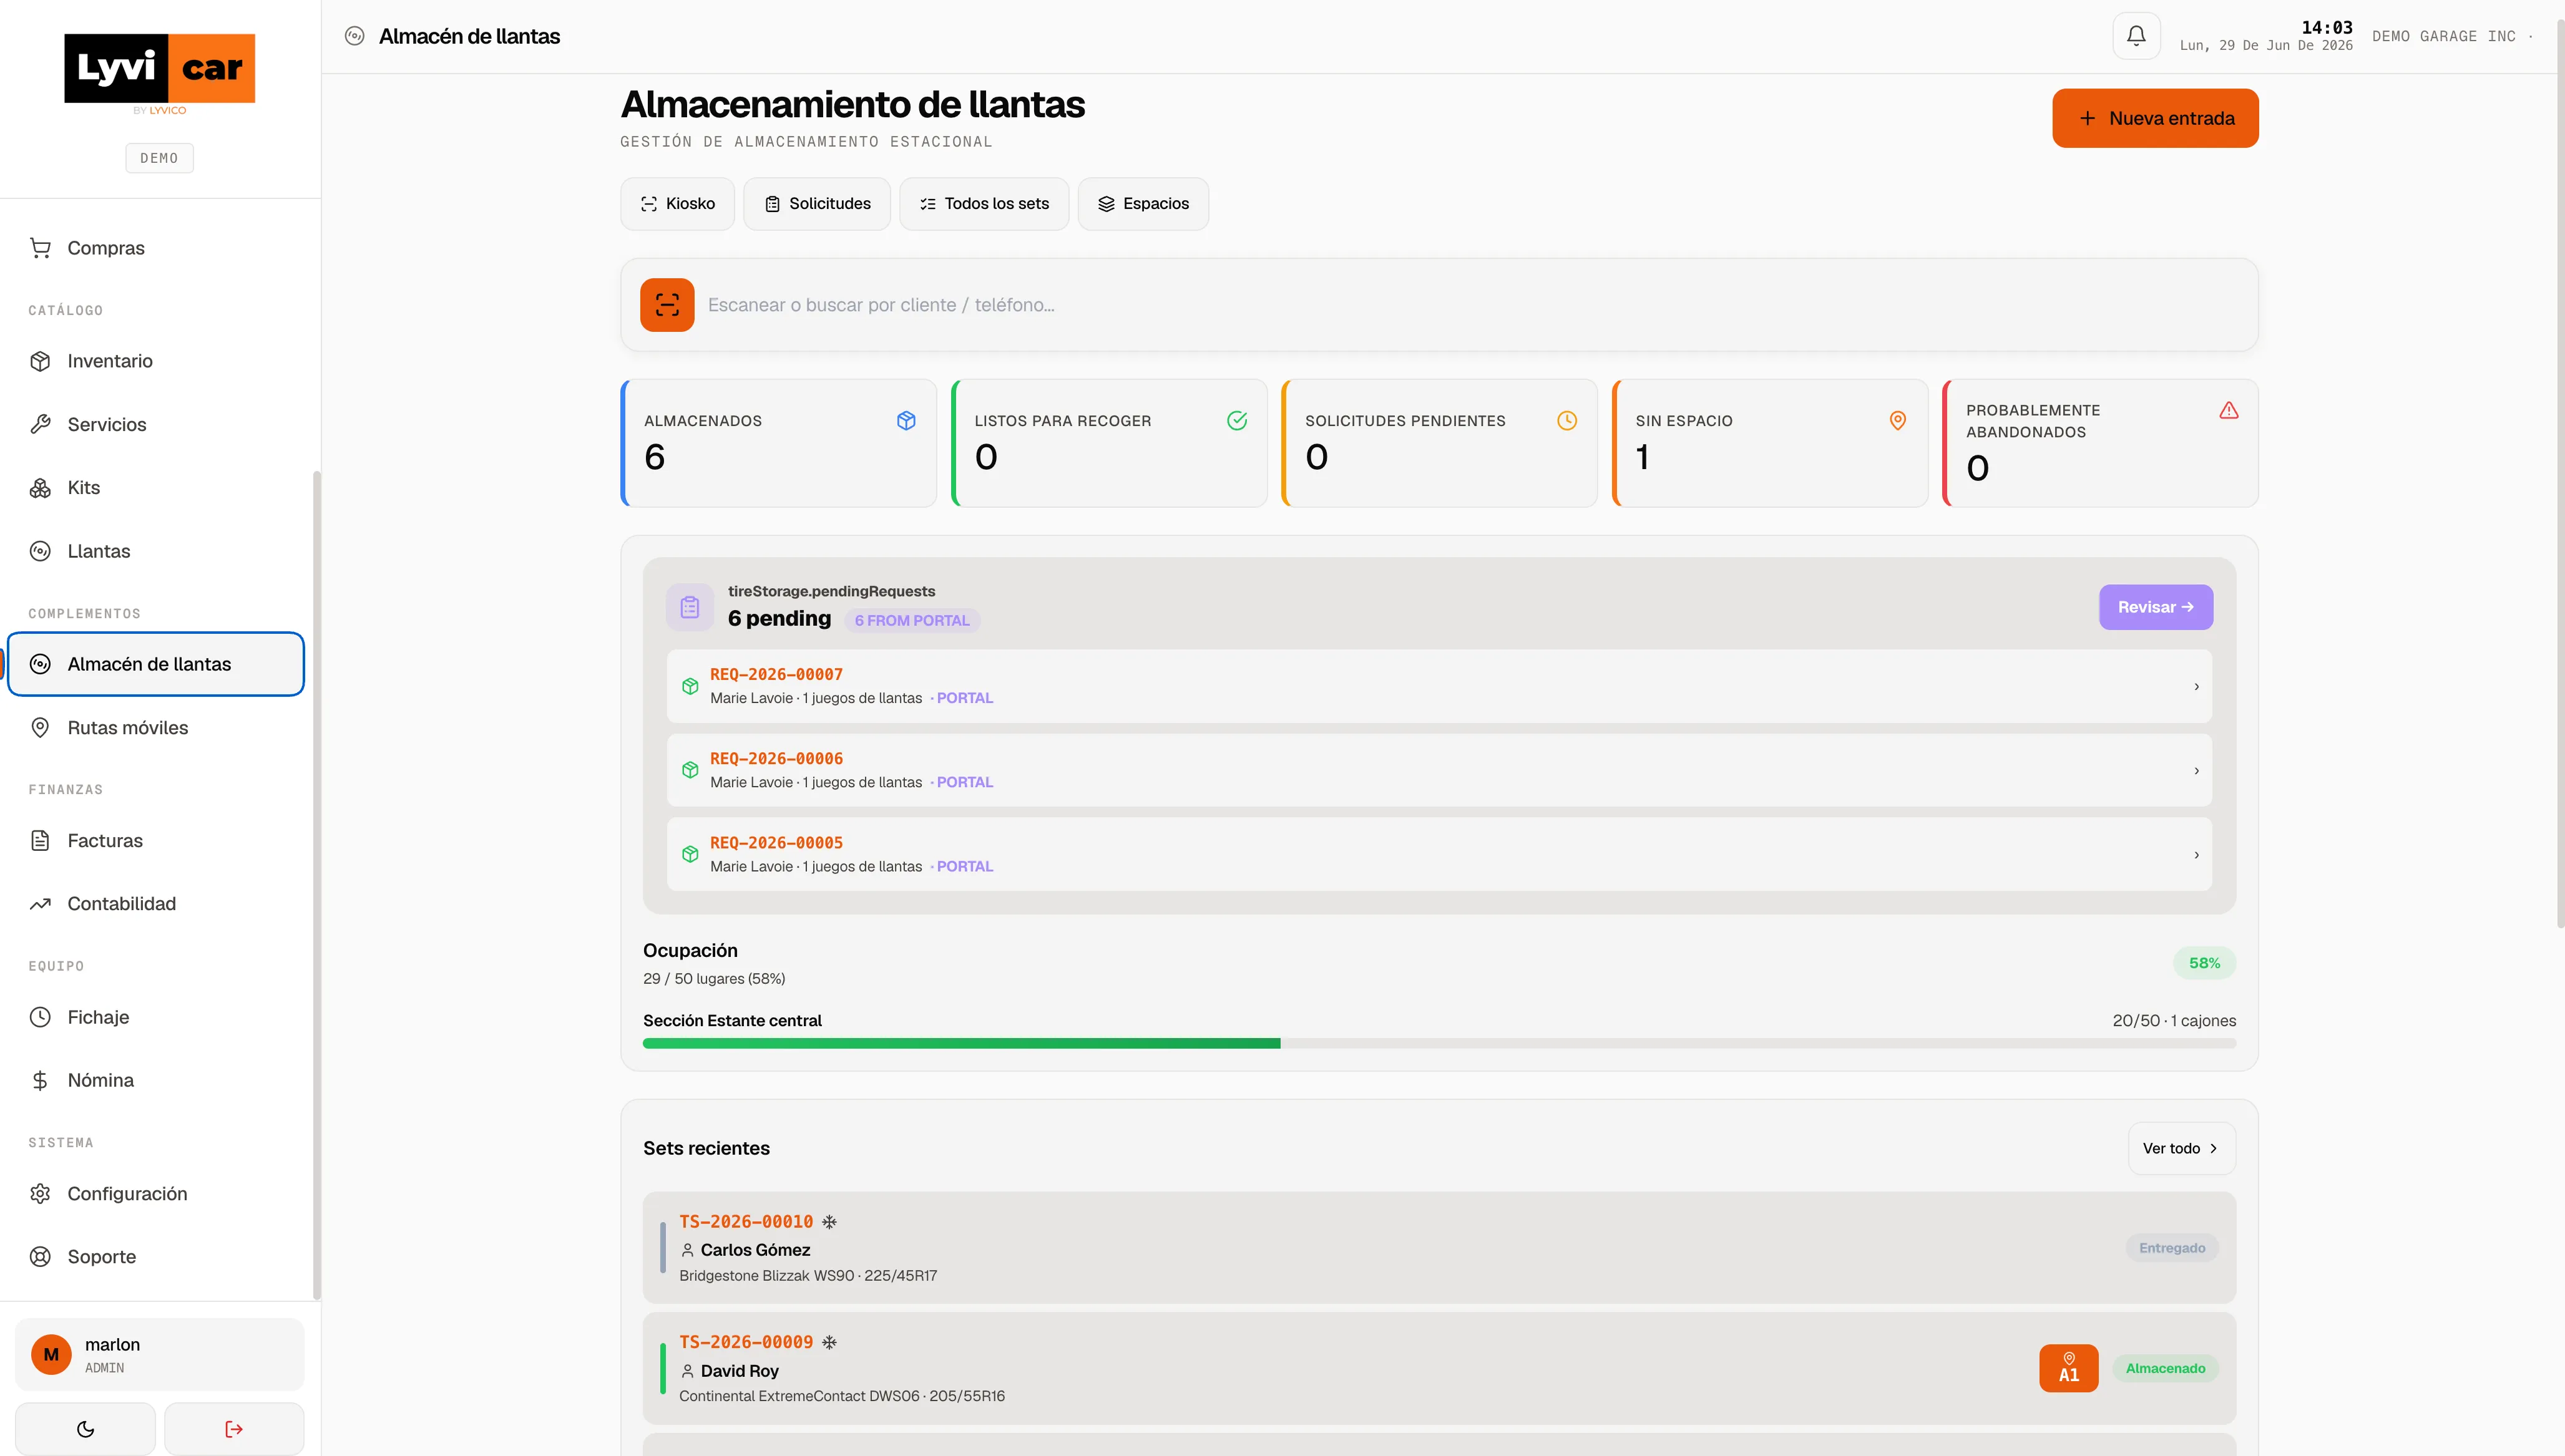Open the notifications bell
2565x1456 pixels.
[2136, 36]
